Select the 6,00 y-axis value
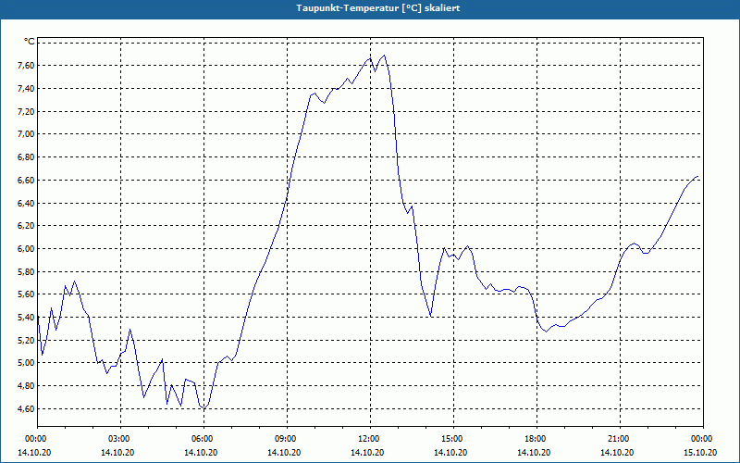Image resolution: width=740 pixels, height=463 pixels. [26, 248]
